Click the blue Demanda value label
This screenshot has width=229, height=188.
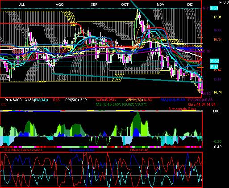[82, 150]
